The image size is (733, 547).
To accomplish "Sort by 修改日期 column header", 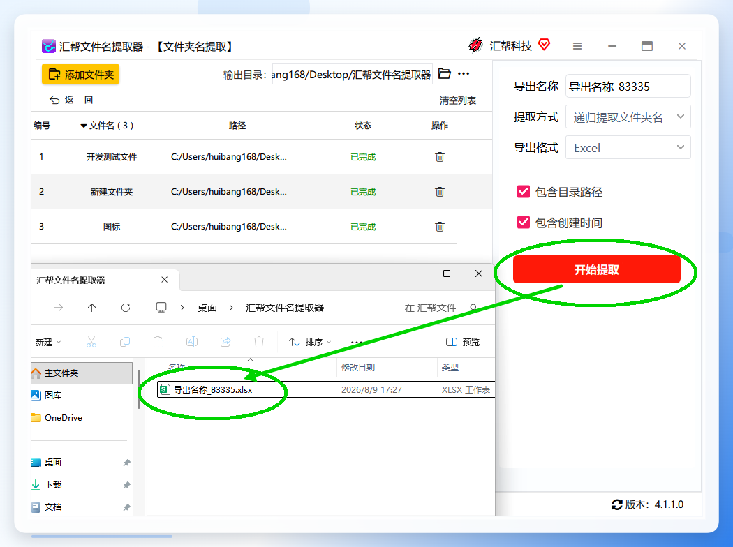I will 358,367.
